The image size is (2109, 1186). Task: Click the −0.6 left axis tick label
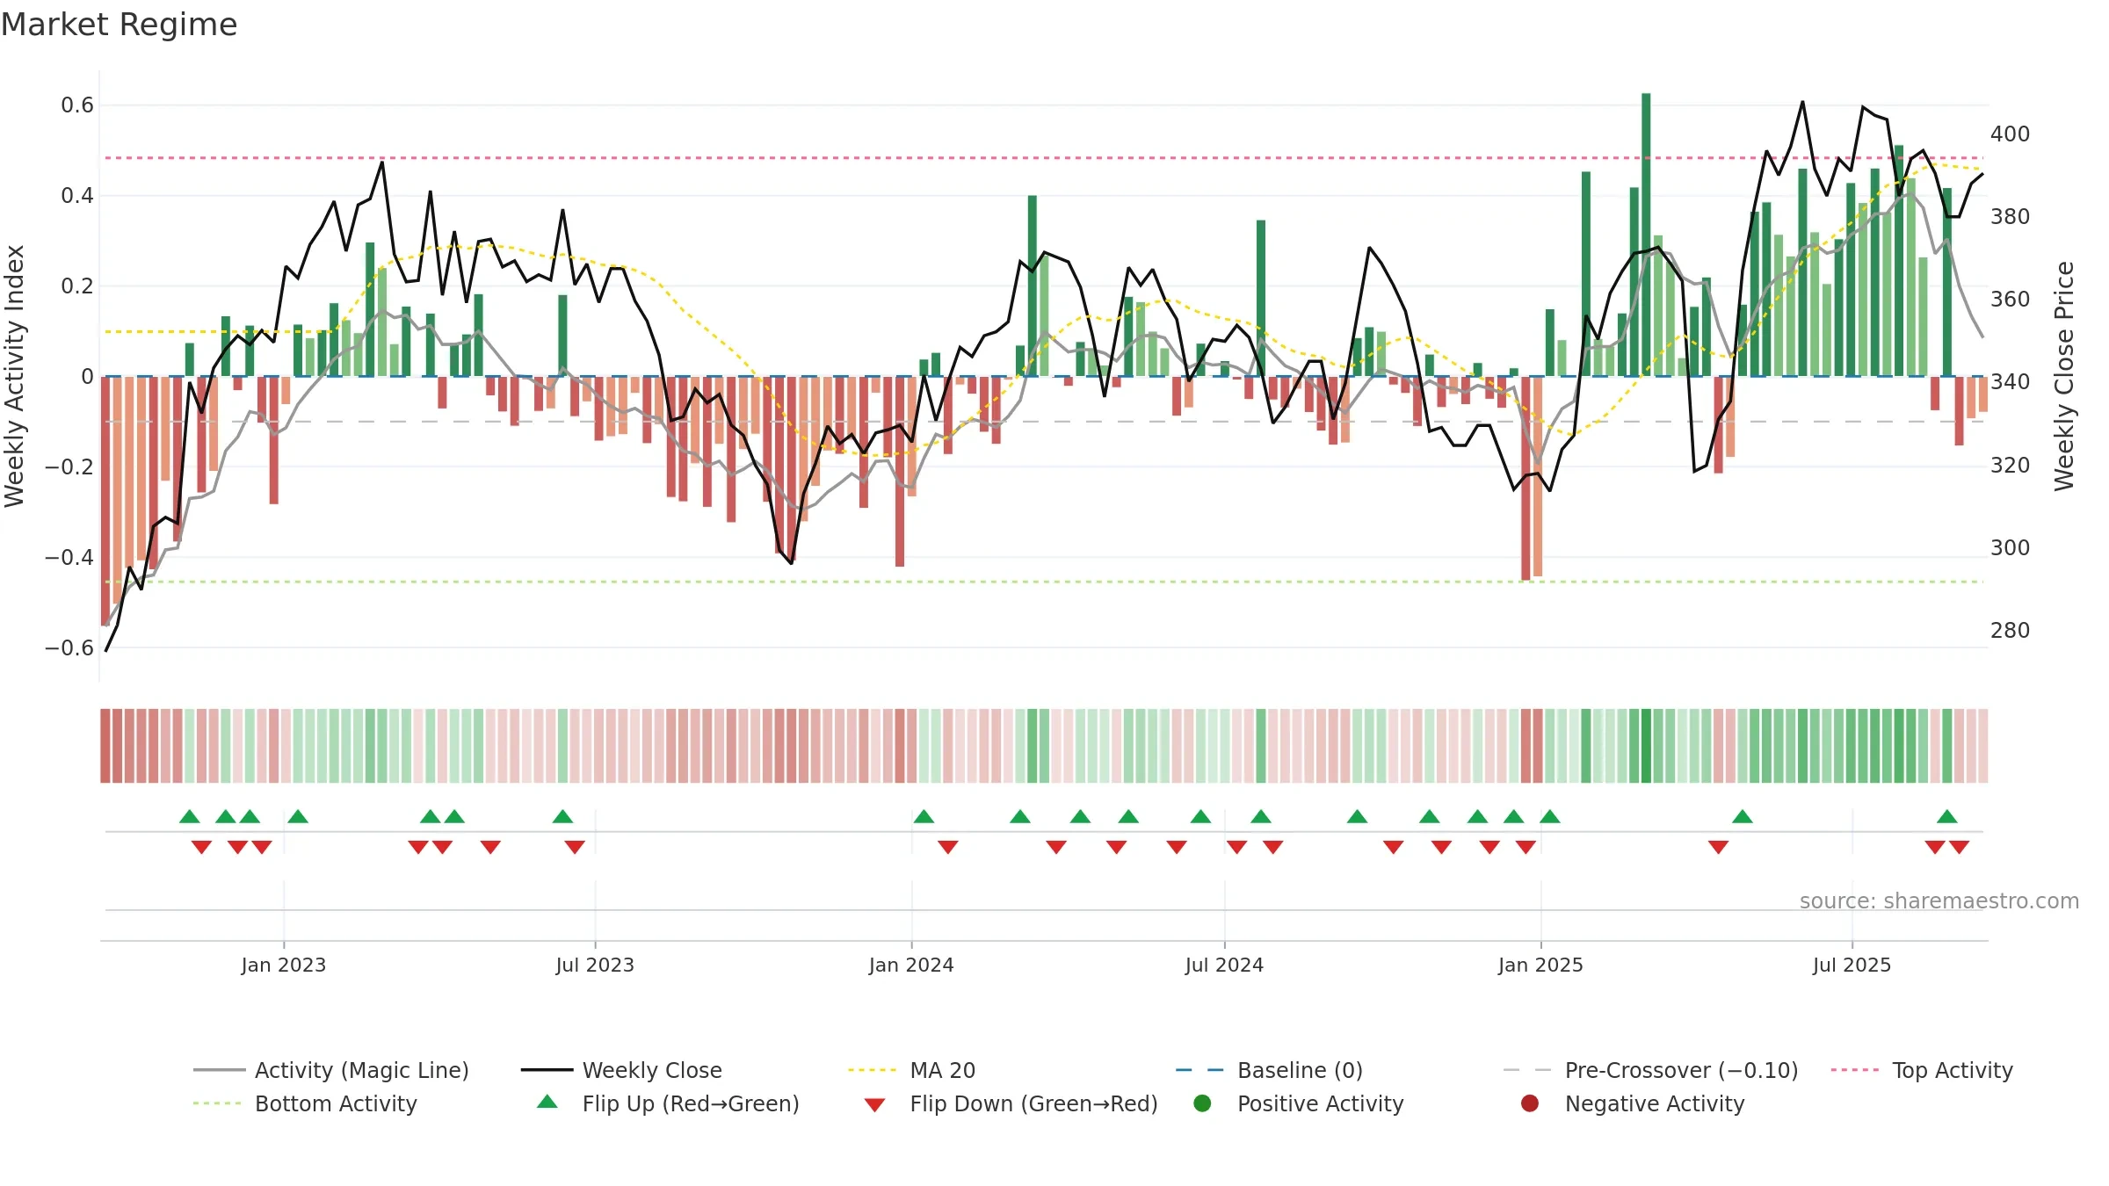click(x=69, y=648)
